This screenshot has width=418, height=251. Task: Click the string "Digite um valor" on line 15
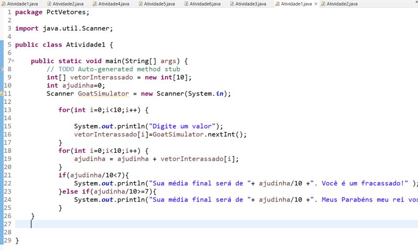click(182, 126)
